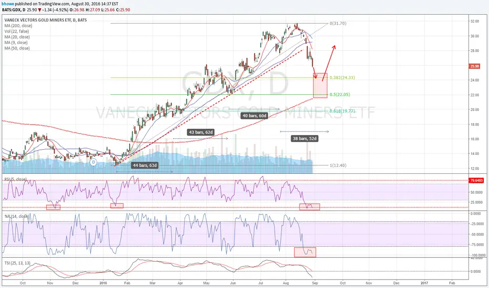The image size is (489, 288).
Task: Click the dividend "D" marker on the chart
Action: (93, 162)
